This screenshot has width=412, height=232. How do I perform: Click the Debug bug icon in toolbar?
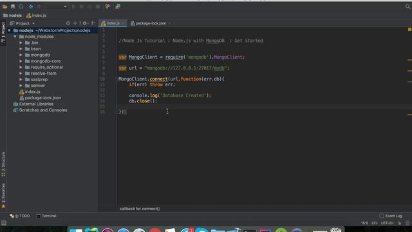[82, 6]
